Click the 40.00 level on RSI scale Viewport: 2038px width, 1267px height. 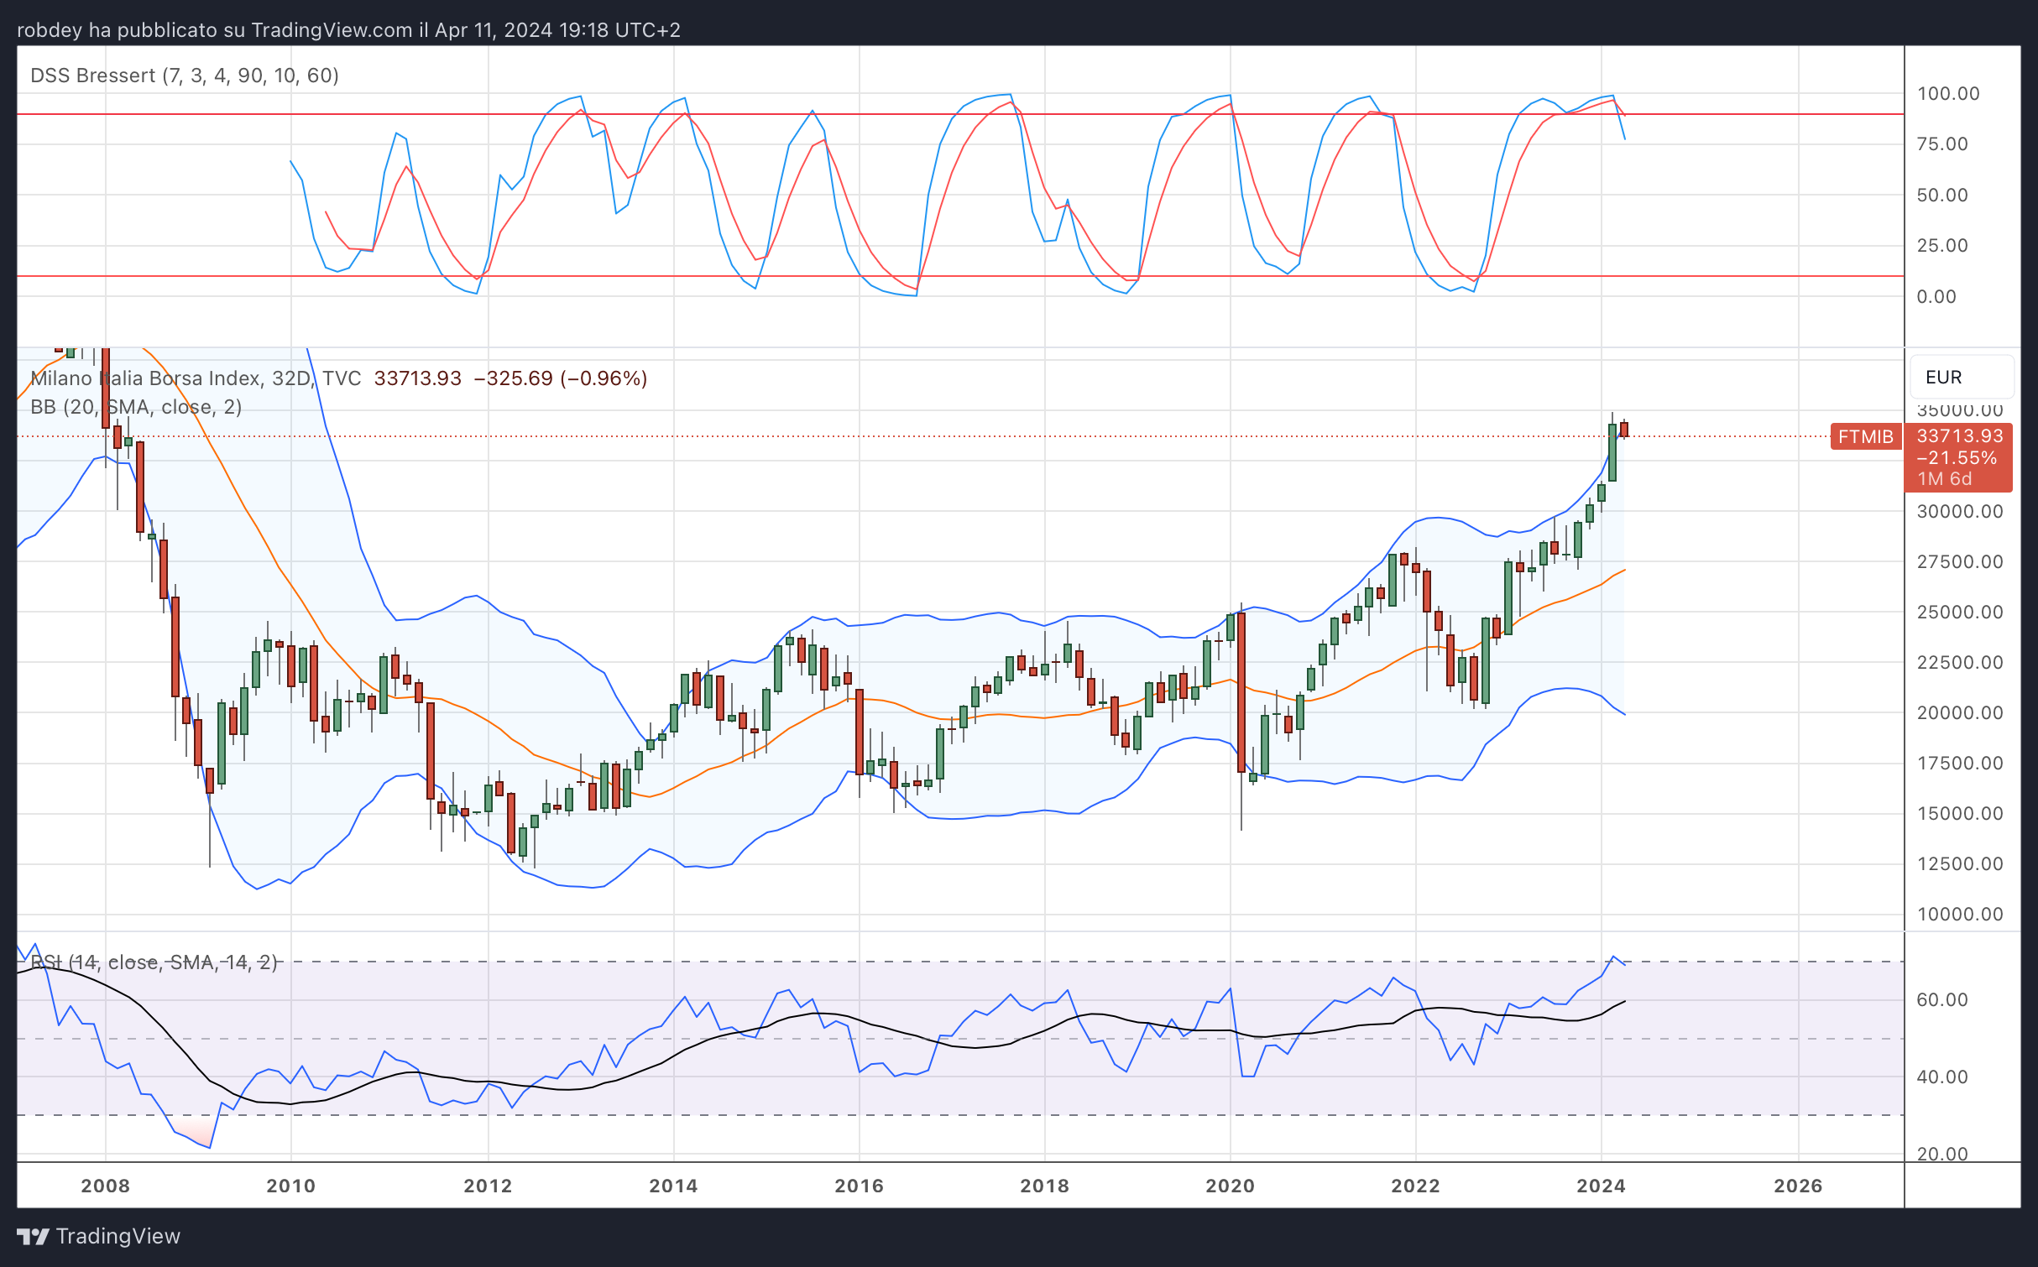coord(1942,1077)
